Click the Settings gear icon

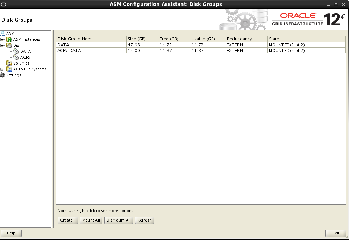[x=2, y=75]
